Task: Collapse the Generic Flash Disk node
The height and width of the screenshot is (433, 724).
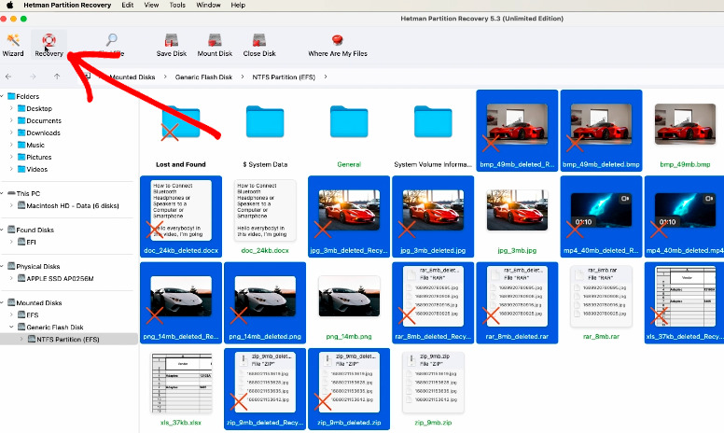Action: tap(11, 327)
